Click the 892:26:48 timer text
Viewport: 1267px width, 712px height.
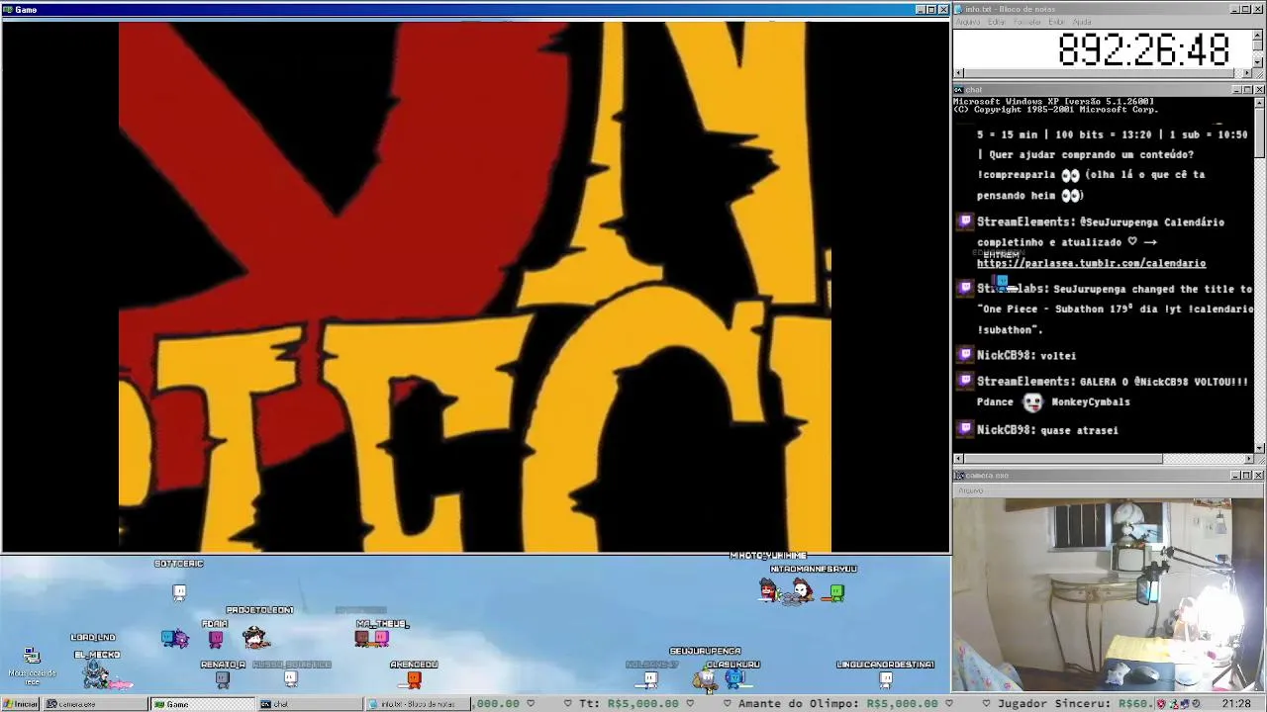point(1143,49)
